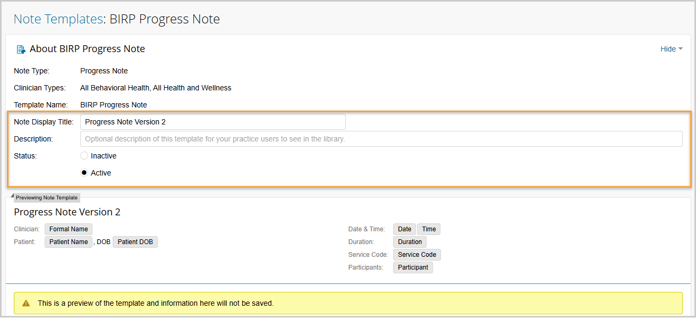Click the Progress Note Version 2 preview heading
The height and width of the screenshot is (318, 696).
(67, 212)
